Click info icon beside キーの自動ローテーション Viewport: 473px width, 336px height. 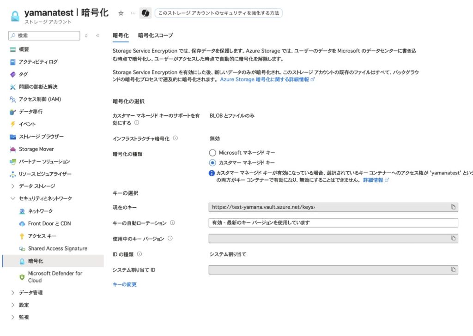click(x=172, y=223)
